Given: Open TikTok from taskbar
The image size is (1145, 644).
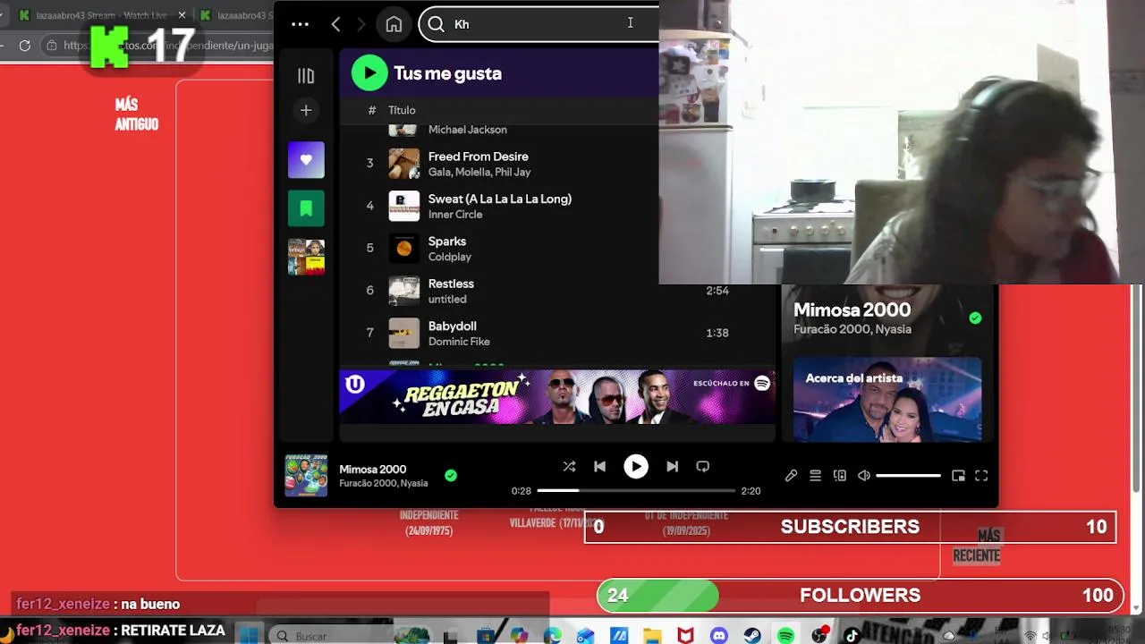Looking at the screenshot, I should 852,635.
